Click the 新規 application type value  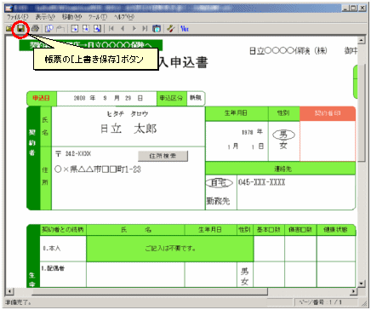[196, 98]
